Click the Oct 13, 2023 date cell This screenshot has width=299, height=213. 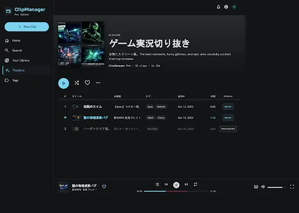(x=186, y=106)
